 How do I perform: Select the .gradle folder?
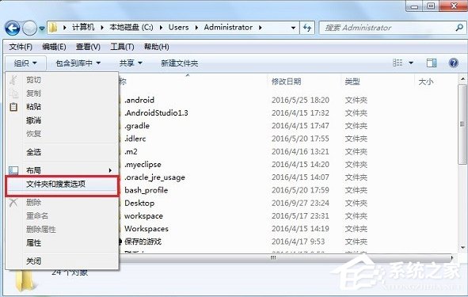[x=137, y=126]
